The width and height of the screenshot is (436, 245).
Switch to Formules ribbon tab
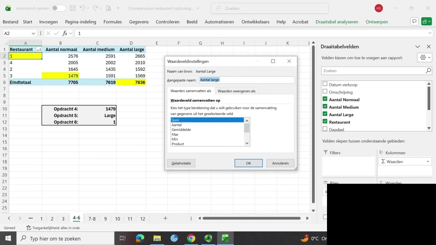[x=112, y=22]
